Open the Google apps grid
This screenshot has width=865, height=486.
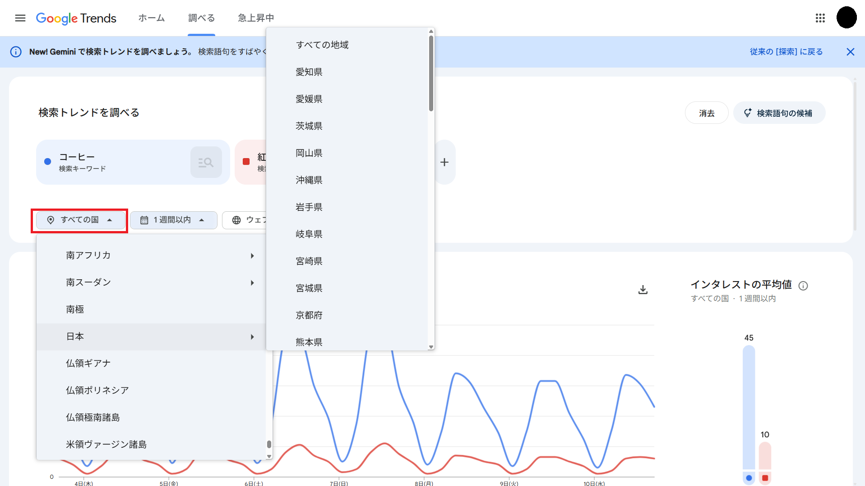(x=820, y=18)
